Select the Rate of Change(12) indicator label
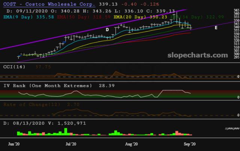Viewport: 240px width, 151px height. 32,104
